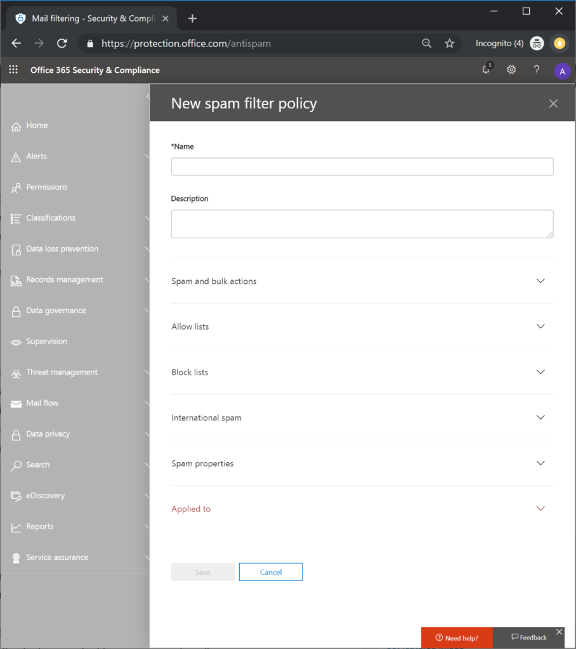This screenshot has height=649, width=576.
Task: Click the Name input field
Action: [x=362, y=167]
